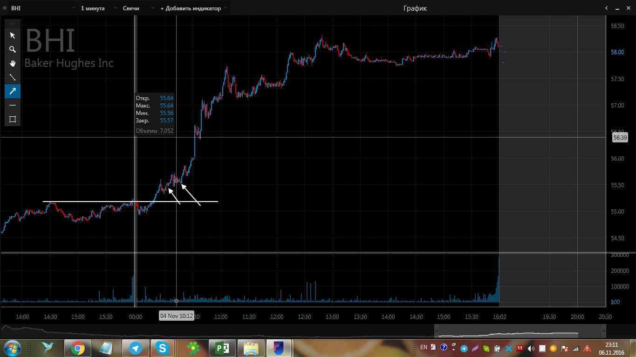Pick the trend line drawing tool
The height and width of the screenshot is (357, 636).
tap(13, 77)
